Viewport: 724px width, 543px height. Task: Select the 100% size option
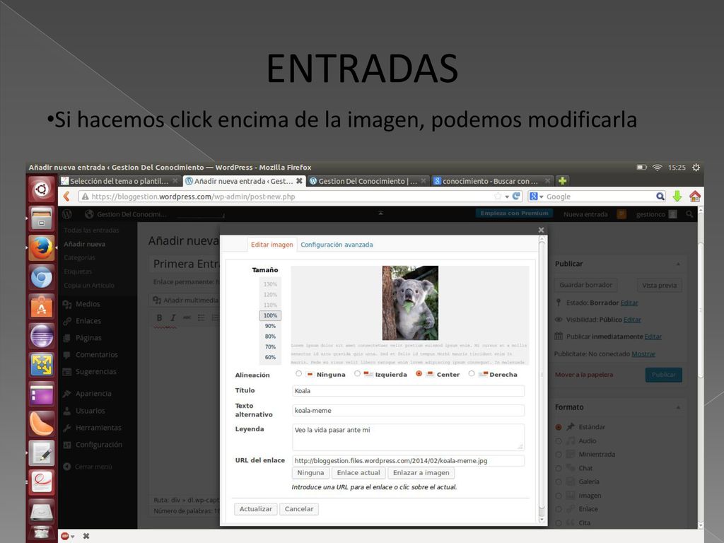270,316
